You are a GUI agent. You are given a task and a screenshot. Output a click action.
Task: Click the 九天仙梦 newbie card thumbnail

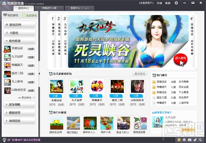157,122
